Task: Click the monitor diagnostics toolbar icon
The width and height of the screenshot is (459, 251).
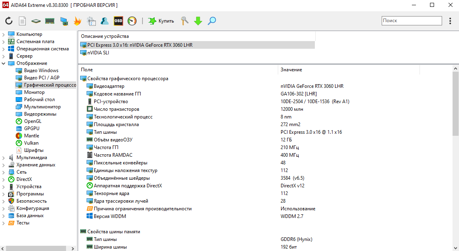Action: [x=64, y=21]
